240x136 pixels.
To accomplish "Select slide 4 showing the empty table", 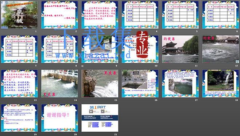I will click(x=140, y=15).
